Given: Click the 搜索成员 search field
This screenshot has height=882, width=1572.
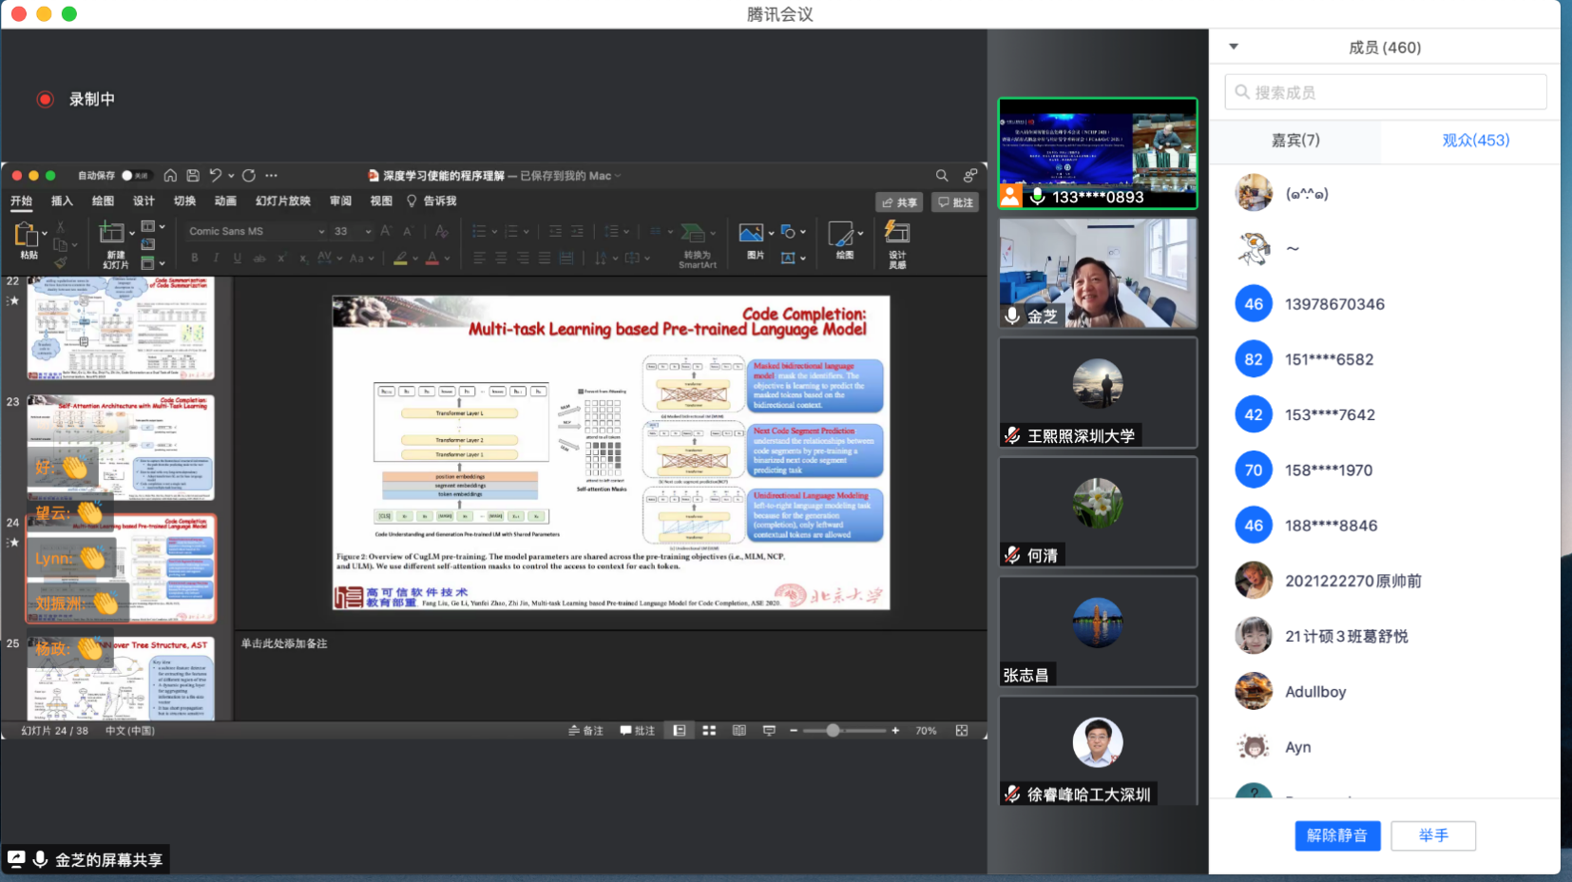Looking at the screenshot, I should (1386, 92).
